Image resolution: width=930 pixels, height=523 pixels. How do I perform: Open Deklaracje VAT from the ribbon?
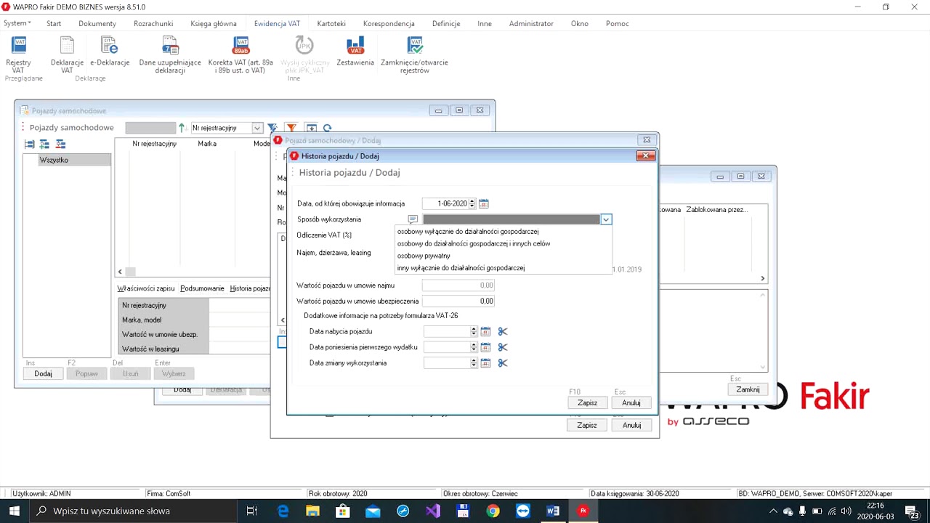pyautogui.click(x=67, y=55)
